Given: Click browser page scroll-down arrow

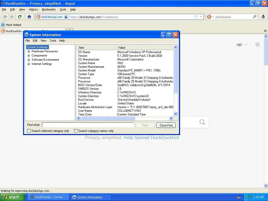Looking at the screenshot, I should [x=266, y=186].
